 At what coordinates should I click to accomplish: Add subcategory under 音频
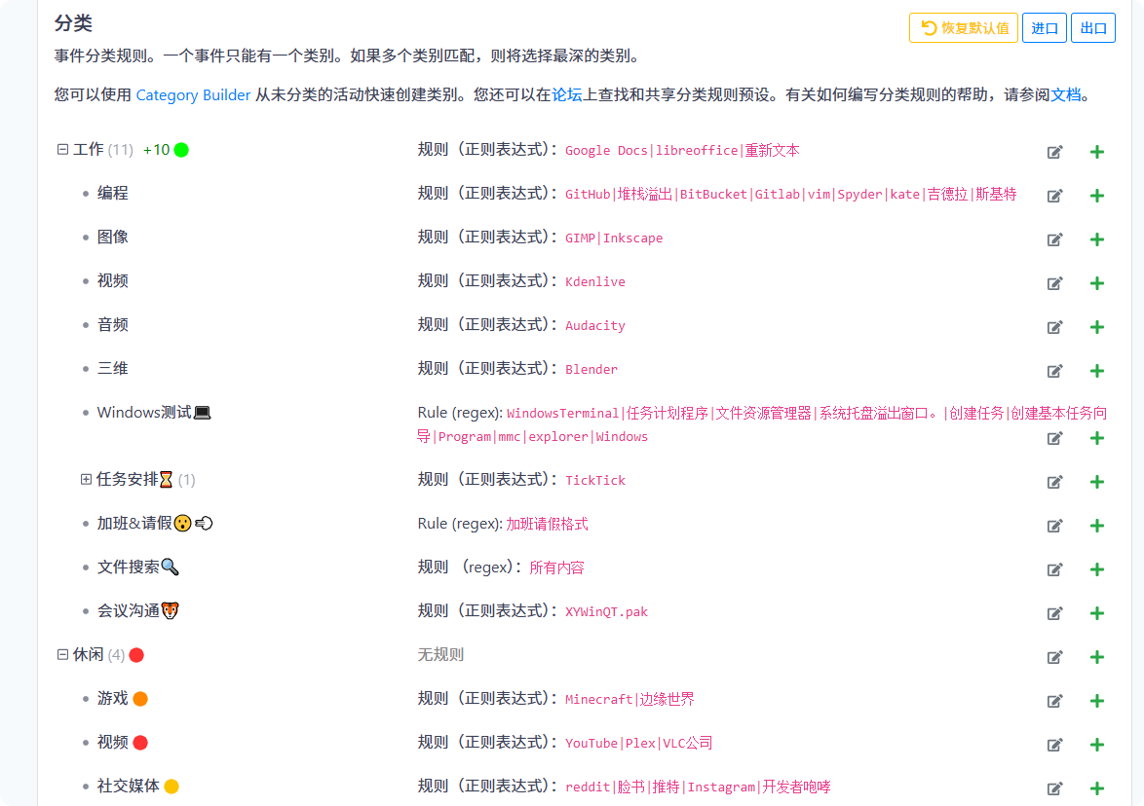1096,326
